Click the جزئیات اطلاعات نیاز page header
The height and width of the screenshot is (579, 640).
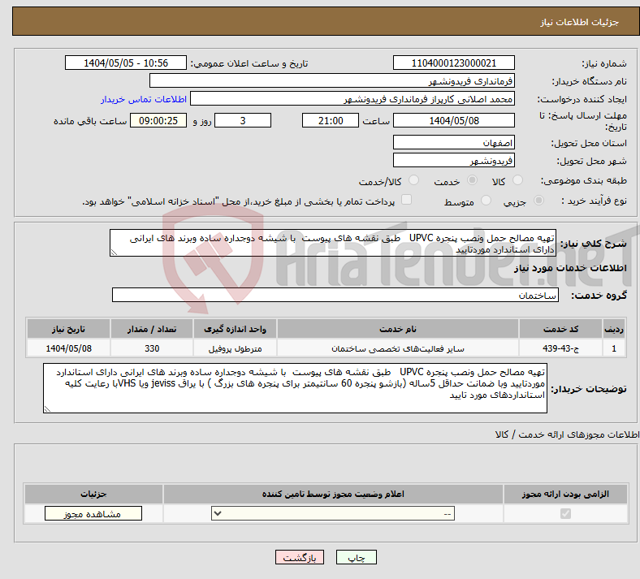pyautogui.click(x=579, y=22)
